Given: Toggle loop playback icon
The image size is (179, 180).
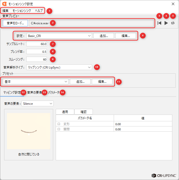Looking at the screenshot, I should tap(173, 23).
